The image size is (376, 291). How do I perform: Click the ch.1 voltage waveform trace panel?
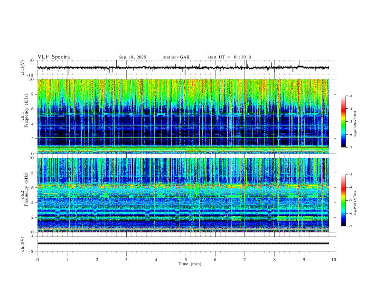click(x=186, y=68)
